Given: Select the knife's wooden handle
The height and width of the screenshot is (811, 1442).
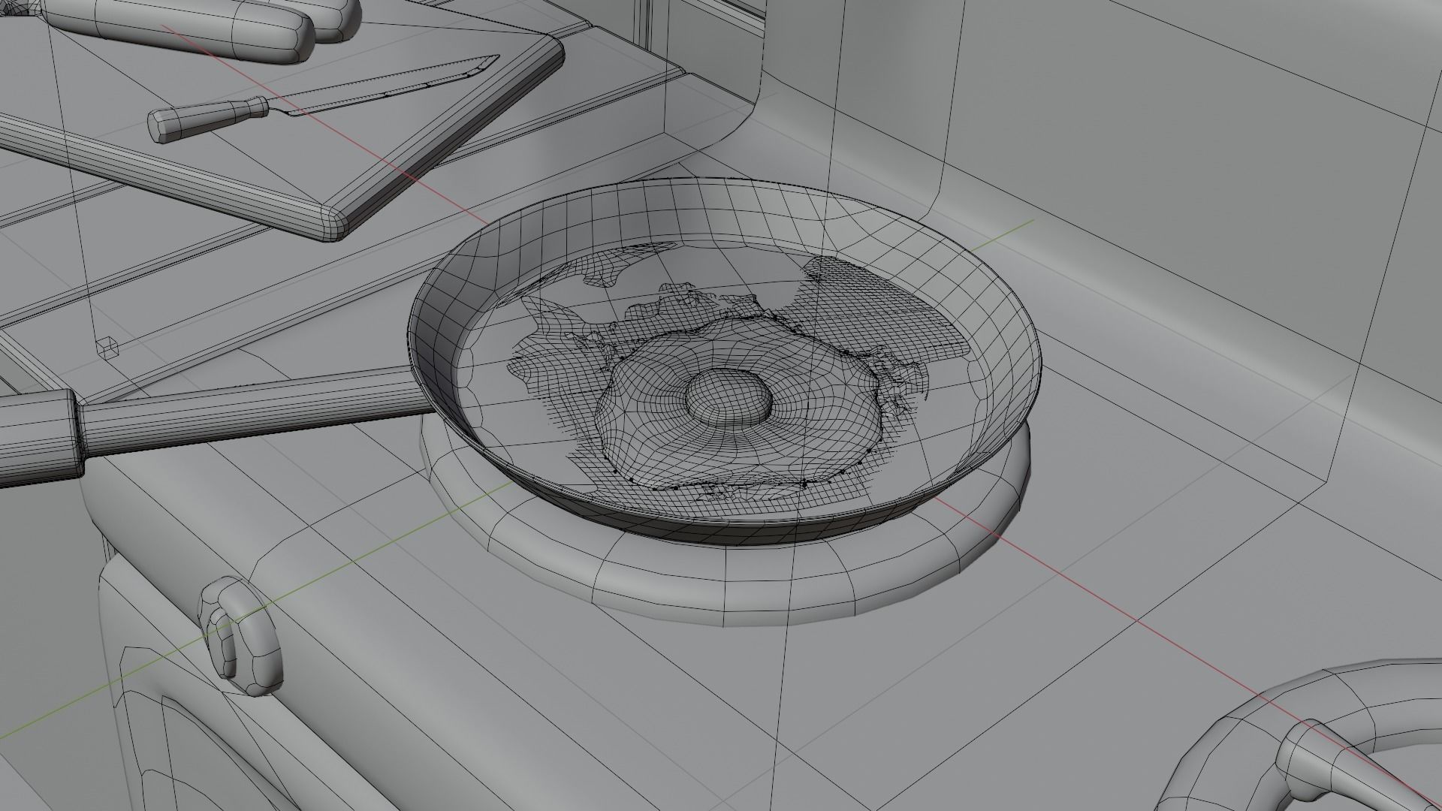Looking at the screenshot, I should (x=207, y=120).
